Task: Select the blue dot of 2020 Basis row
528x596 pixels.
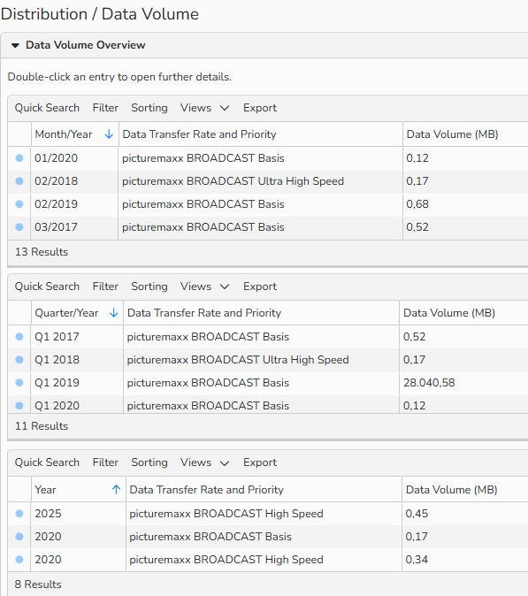Action: point(19,537)
